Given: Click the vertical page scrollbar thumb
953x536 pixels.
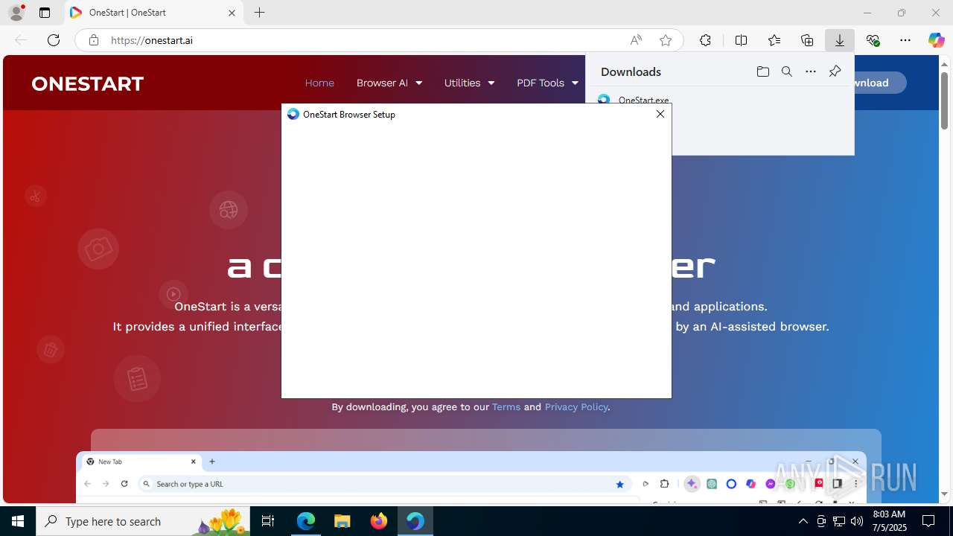Looking at the screenshot, I should (x=944, y=100).
